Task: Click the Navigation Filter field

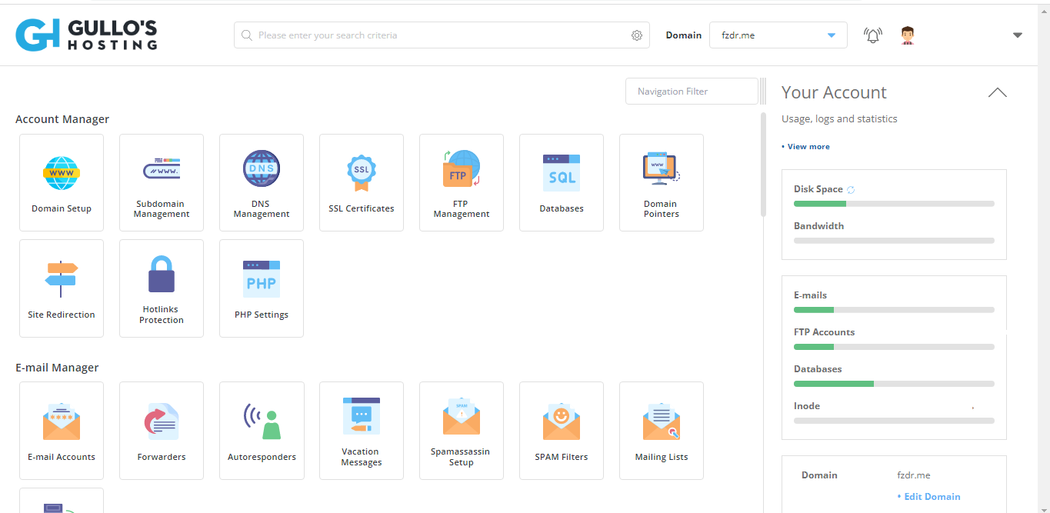Action: tap(692, 91)
